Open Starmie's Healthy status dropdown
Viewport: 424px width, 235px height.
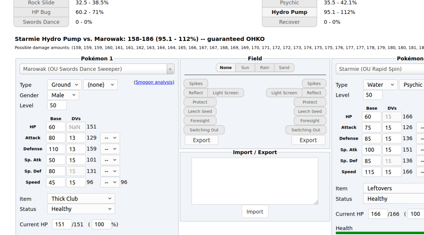393,199
